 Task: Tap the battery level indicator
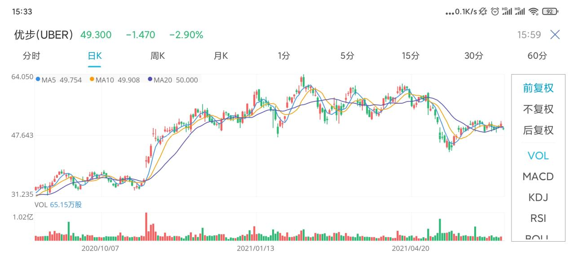coord(550,12)
